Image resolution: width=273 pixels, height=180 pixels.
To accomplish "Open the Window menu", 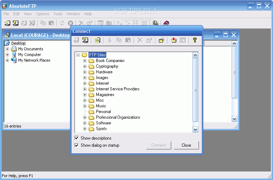I will pos(73,14).
